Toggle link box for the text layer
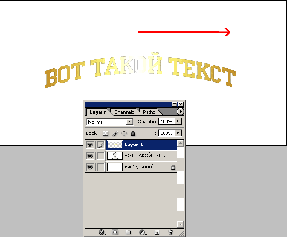The height and width of the screenshot is (237, 287). coord(100,156)
